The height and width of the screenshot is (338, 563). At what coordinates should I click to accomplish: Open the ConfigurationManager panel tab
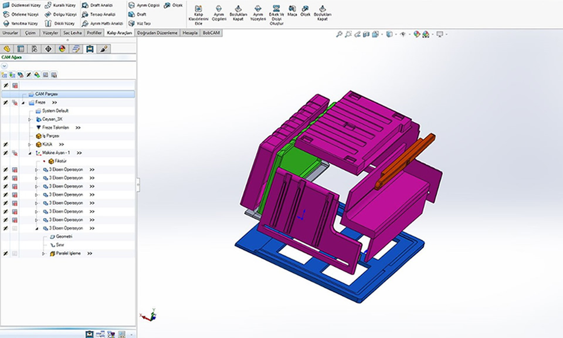coord(35,49)
